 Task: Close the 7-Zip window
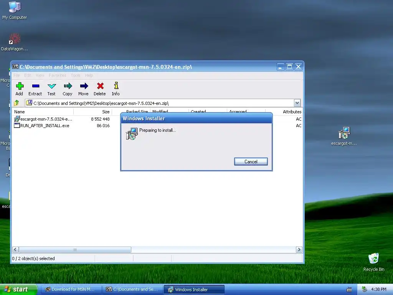click(298, 67)
